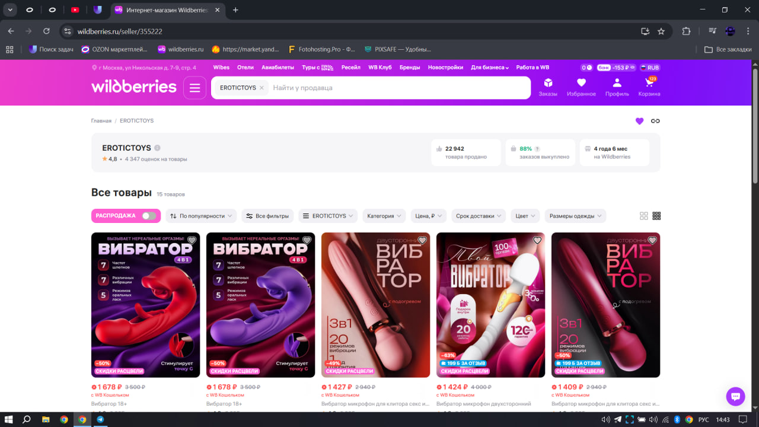Favorite the dark red двусторонний вибратор card

[x=652, y=240]
